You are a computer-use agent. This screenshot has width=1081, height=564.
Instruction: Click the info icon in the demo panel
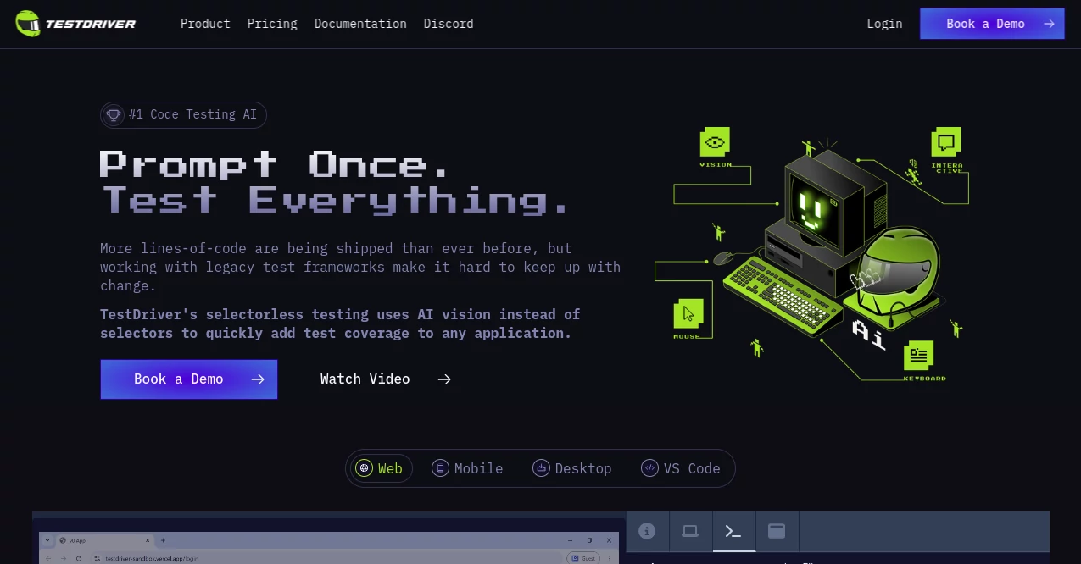click(647, 531)
